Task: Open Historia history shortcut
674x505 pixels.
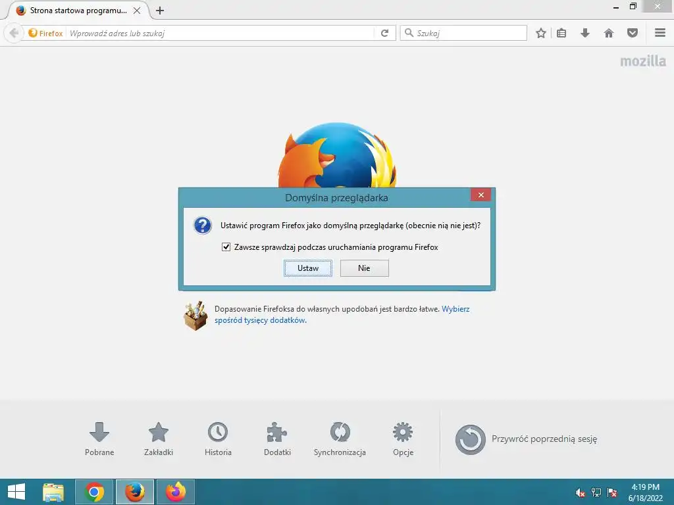Action: click(x=218, y=439)
